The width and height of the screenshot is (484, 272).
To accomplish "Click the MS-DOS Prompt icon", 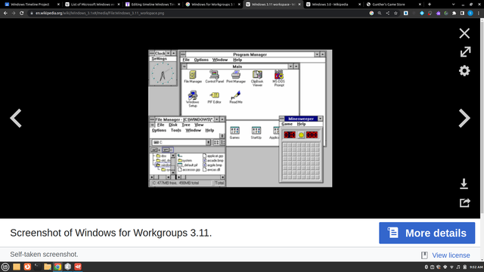I will [x=279, y=79].
